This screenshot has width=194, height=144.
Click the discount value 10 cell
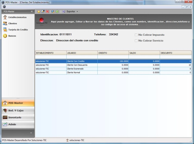pos(176,65)
